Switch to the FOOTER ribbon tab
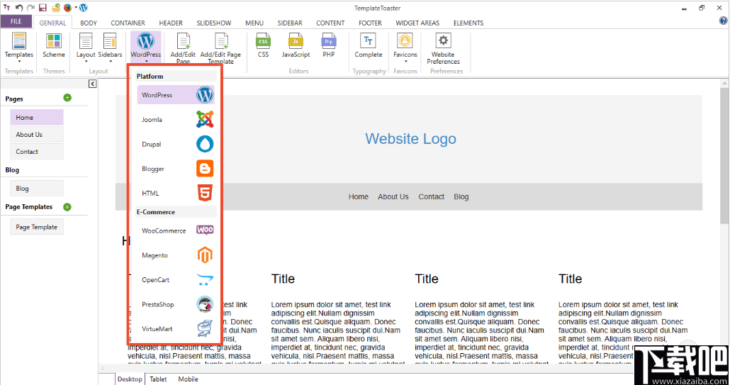 (370, 23)
